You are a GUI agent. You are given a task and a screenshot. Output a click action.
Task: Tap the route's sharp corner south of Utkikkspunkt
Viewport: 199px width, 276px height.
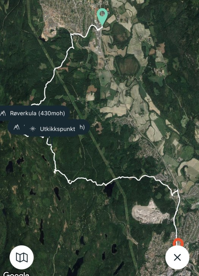coord(55,171)
